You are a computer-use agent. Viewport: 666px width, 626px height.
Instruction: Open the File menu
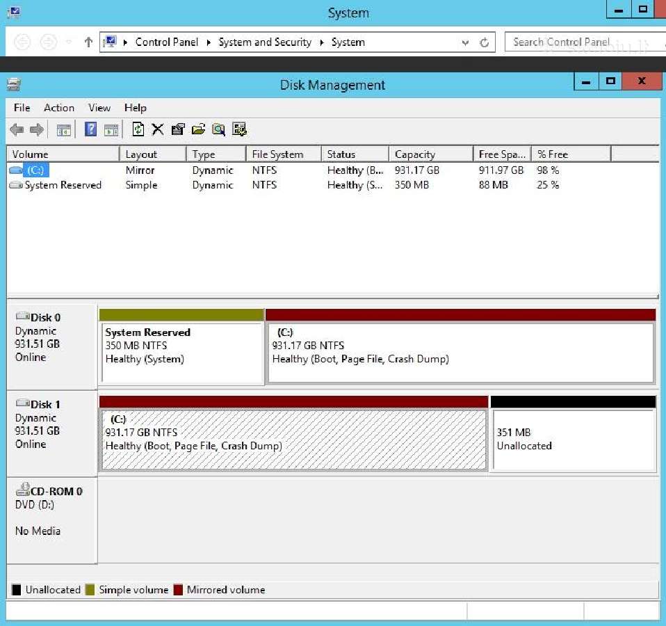(22, 108)
